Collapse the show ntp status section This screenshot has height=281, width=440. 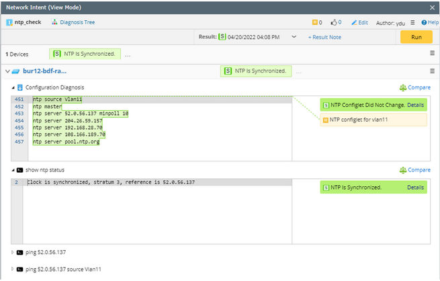point(13,170)
